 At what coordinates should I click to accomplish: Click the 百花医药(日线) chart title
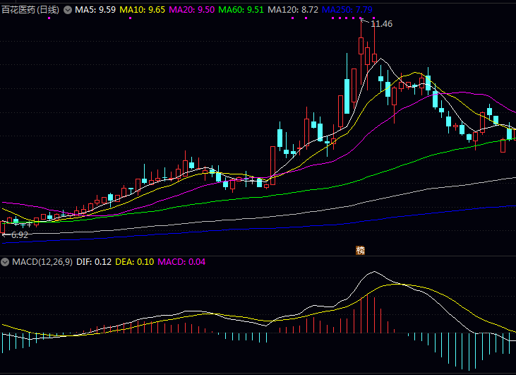(30, 11)
